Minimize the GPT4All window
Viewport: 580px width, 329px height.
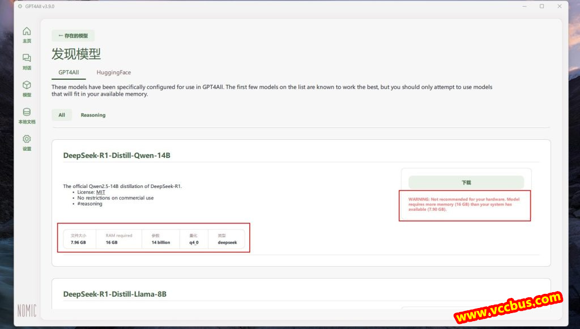coord(523,6)
